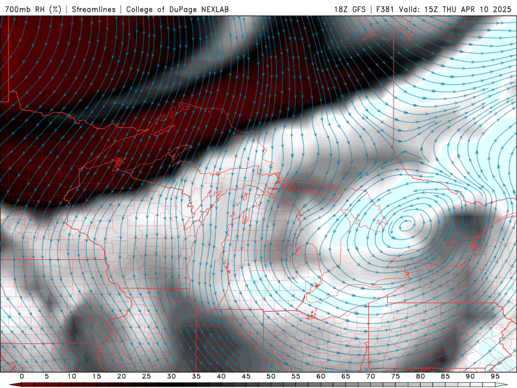Screen dimensions: 517x388
Task: Select the "70" colorbar scale label
Action: (x=370, y=376)
